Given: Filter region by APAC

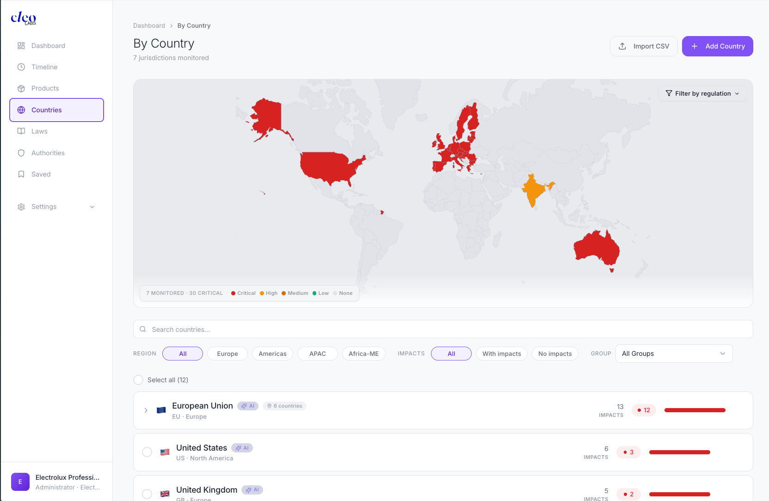Looking at the screenshot, I should tap(318, 354).
